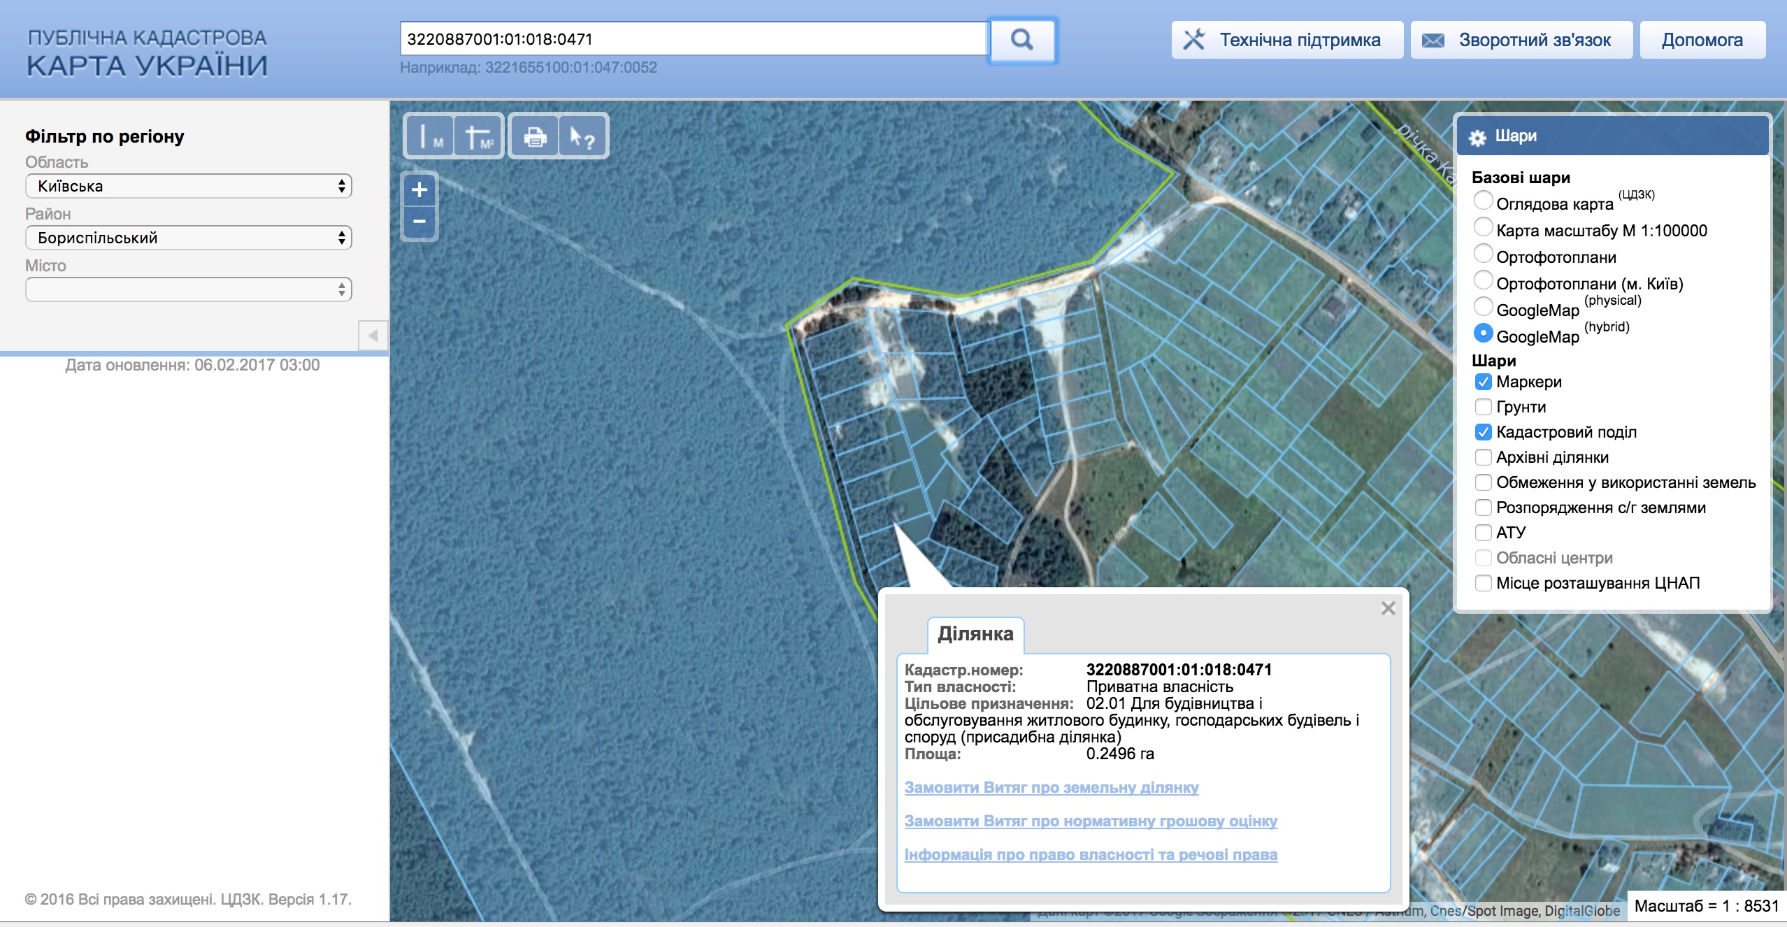Select the Ортофотоплани base layer radio

(x=1483, y=254)
